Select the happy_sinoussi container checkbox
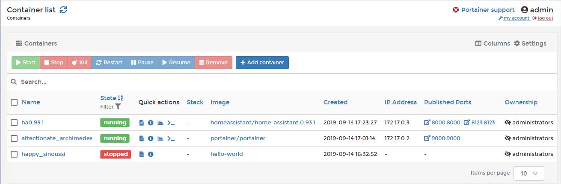The height and width of the screenshot is (184, 561). pyautogui.click(x=14, y=154)
